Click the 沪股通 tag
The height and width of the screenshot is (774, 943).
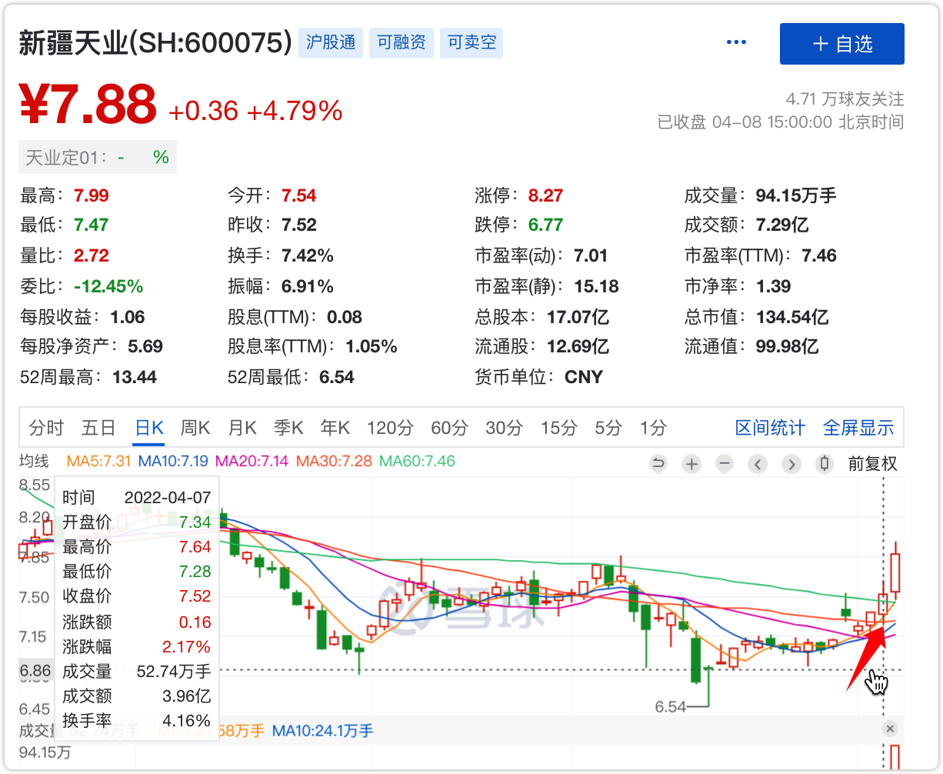331,42
